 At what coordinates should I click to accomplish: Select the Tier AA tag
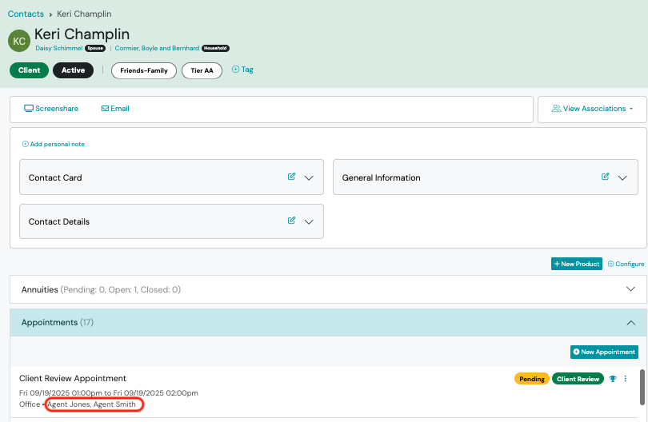tap(202, 70)
